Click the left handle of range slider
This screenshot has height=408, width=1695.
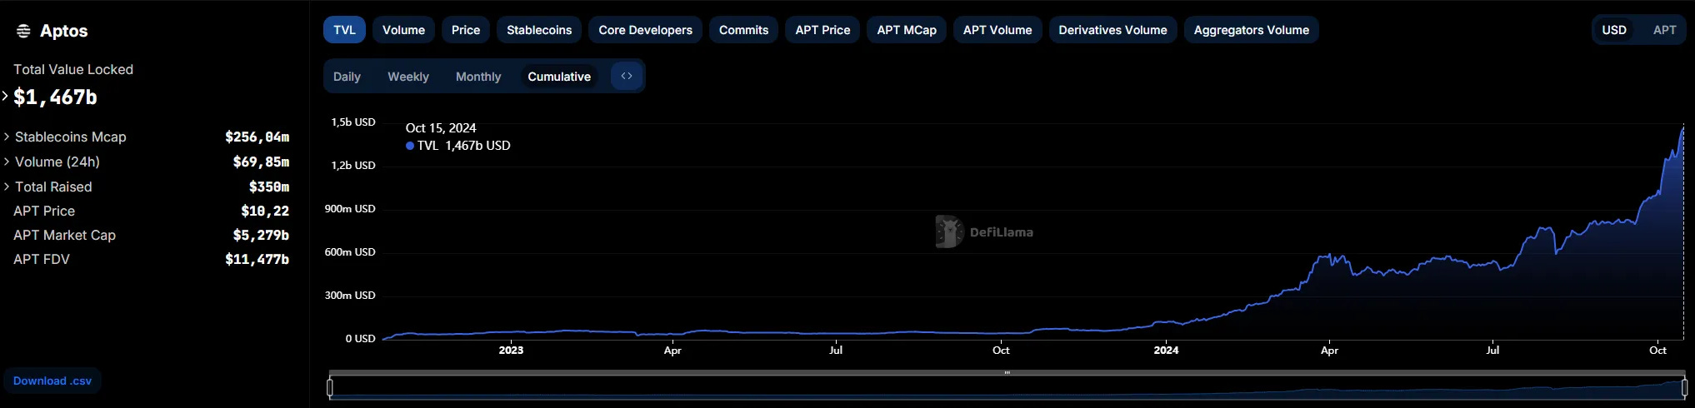[x=330, y=387]
